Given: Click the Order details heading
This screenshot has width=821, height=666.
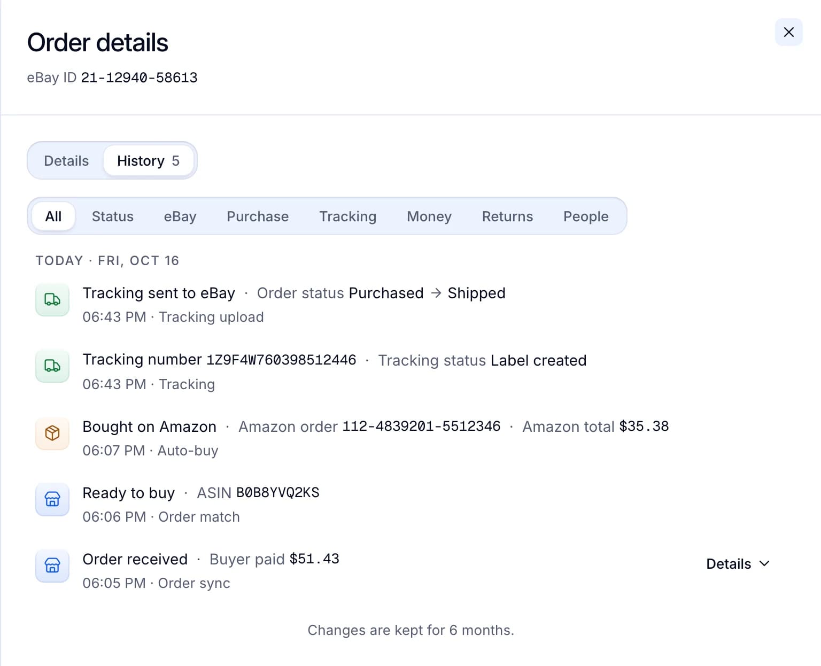Looking at the screenshot, I should point(98,43).
